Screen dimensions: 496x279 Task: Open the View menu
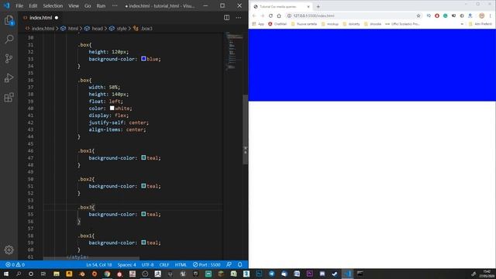tap(74, 5)
